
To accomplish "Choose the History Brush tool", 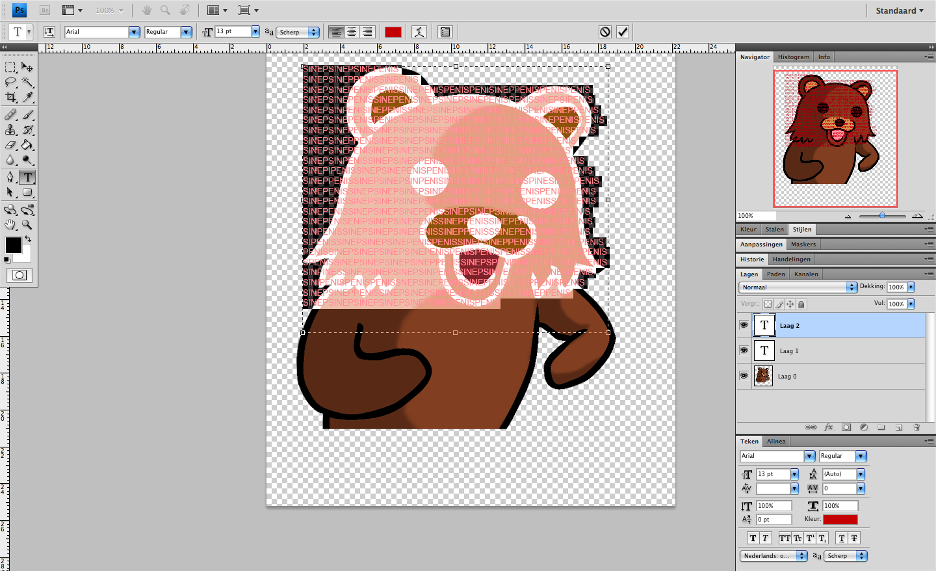I will [27, 130].
